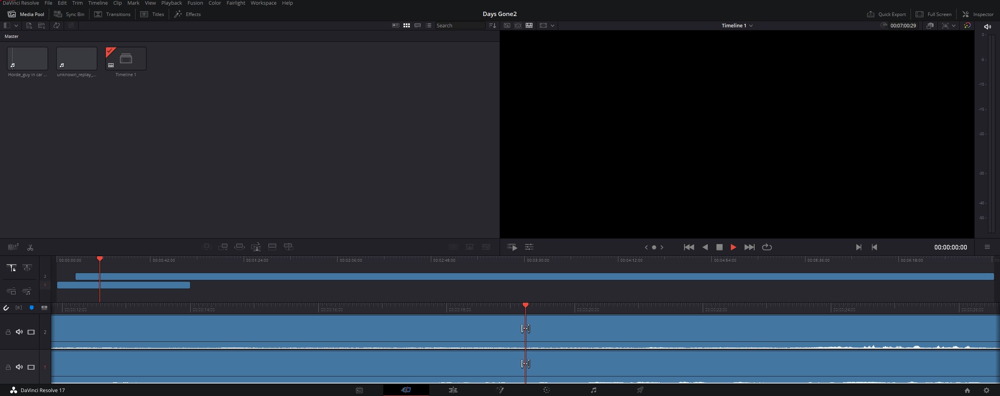Mute audio track 1
The image size is (1000, 396).
[x=19, y=367]
